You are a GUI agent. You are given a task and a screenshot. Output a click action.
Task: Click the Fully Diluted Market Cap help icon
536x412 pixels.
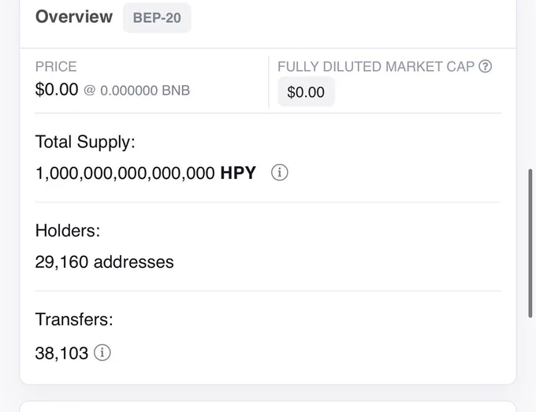click(x=485, y=66)
